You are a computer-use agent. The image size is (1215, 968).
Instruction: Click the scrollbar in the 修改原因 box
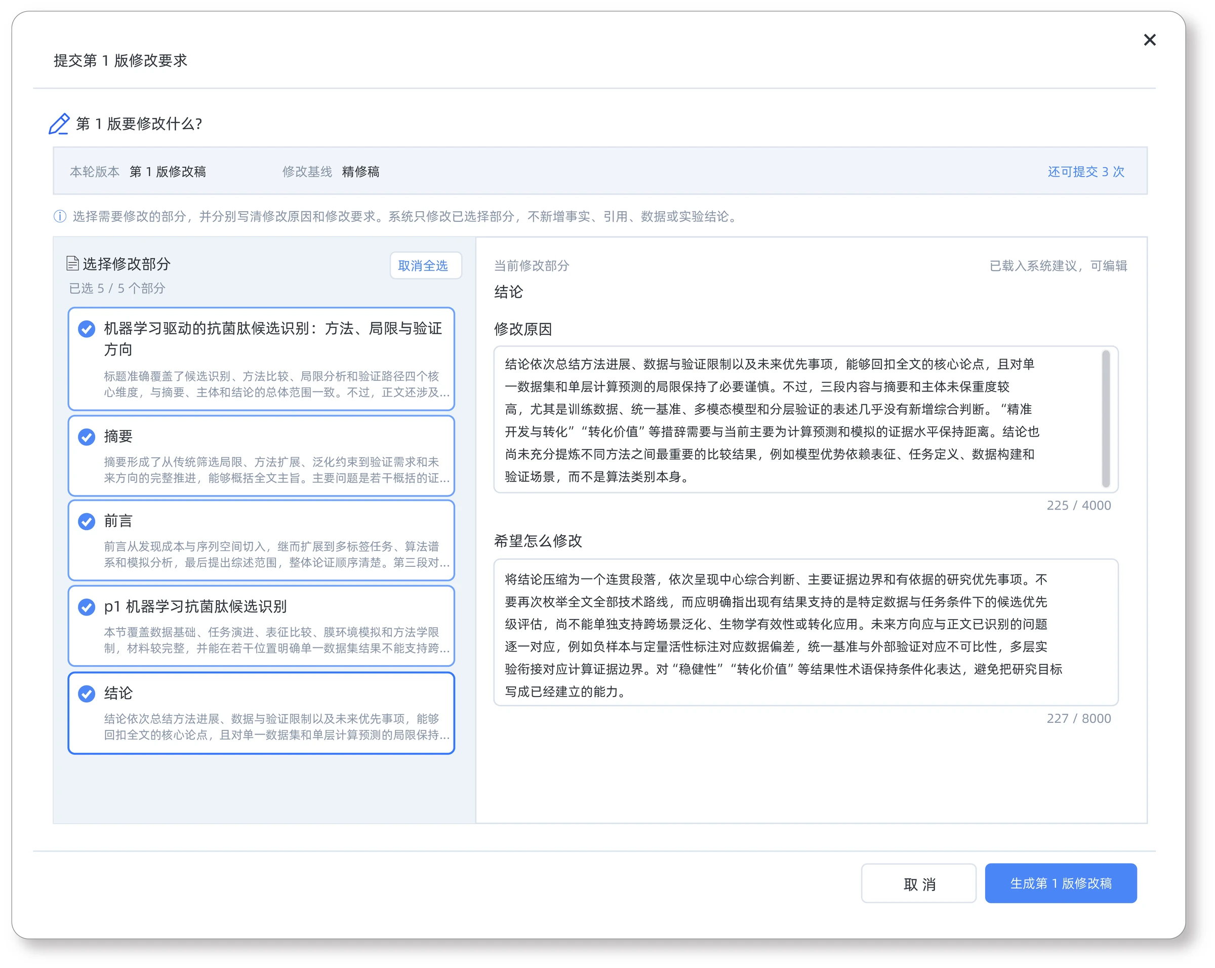pos(1106,418)
